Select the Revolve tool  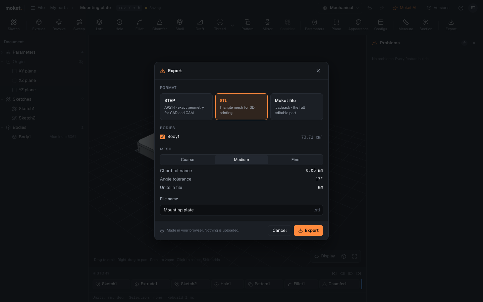(59, 25)
